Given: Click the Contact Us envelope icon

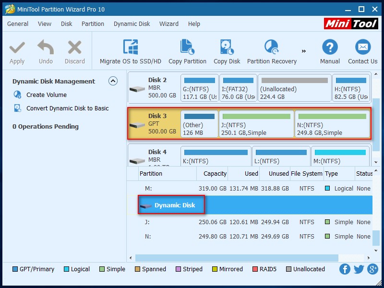Looking at the screenshot, I should (x=362, y=48).
